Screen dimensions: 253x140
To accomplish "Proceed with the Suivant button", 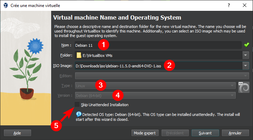I will point(205,133).
